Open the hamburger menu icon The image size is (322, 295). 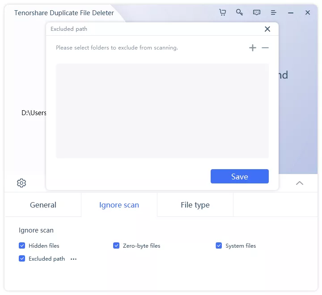pyautogui.click(x=274, y=12)
